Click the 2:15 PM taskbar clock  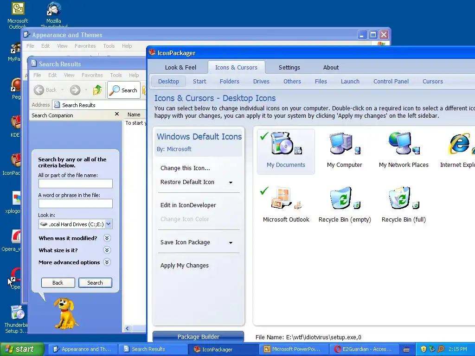pyautogui.click(x=458, y=349)
